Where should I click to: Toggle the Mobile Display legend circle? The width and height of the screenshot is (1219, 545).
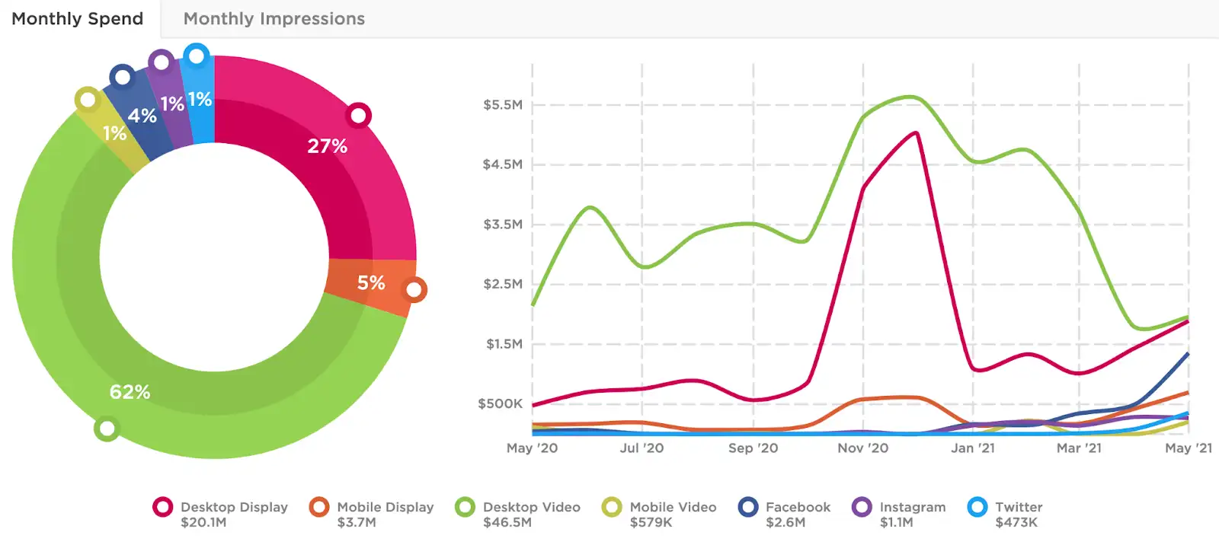319,507
